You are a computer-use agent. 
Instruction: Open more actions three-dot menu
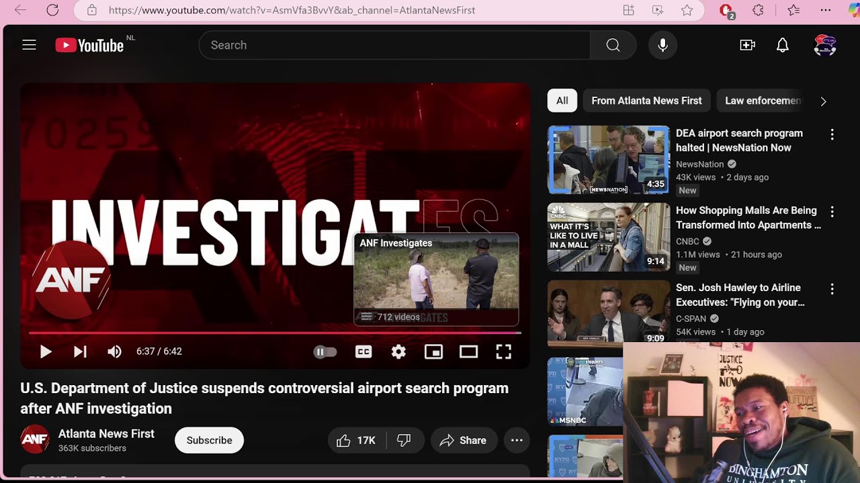(517, 440)
